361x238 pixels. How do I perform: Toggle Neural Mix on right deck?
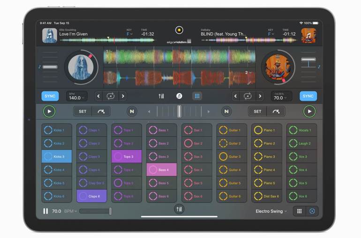click(x=226, y=112)
